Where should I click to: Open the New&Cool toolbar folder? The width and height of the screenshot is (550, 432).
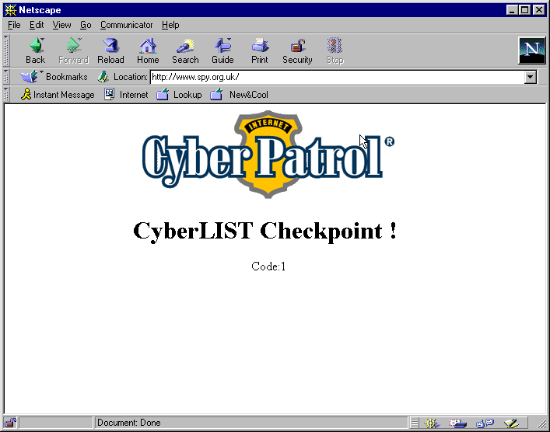tap(240, 95)
